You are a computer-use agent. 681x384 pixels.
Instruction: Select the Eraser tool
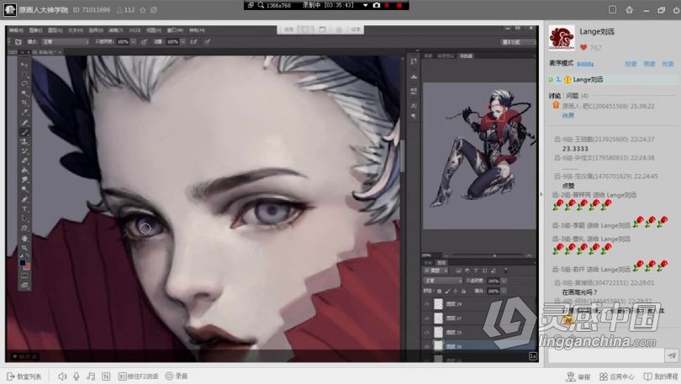click(24, 160)
